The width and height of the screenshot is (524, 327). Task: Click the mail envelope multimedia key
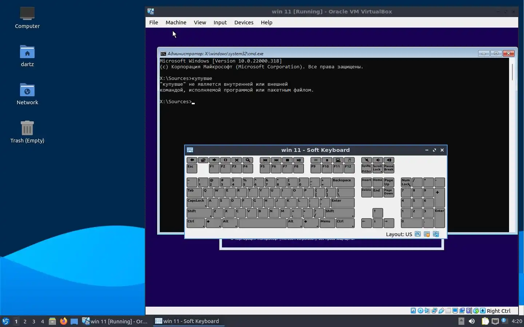[316, 160]
